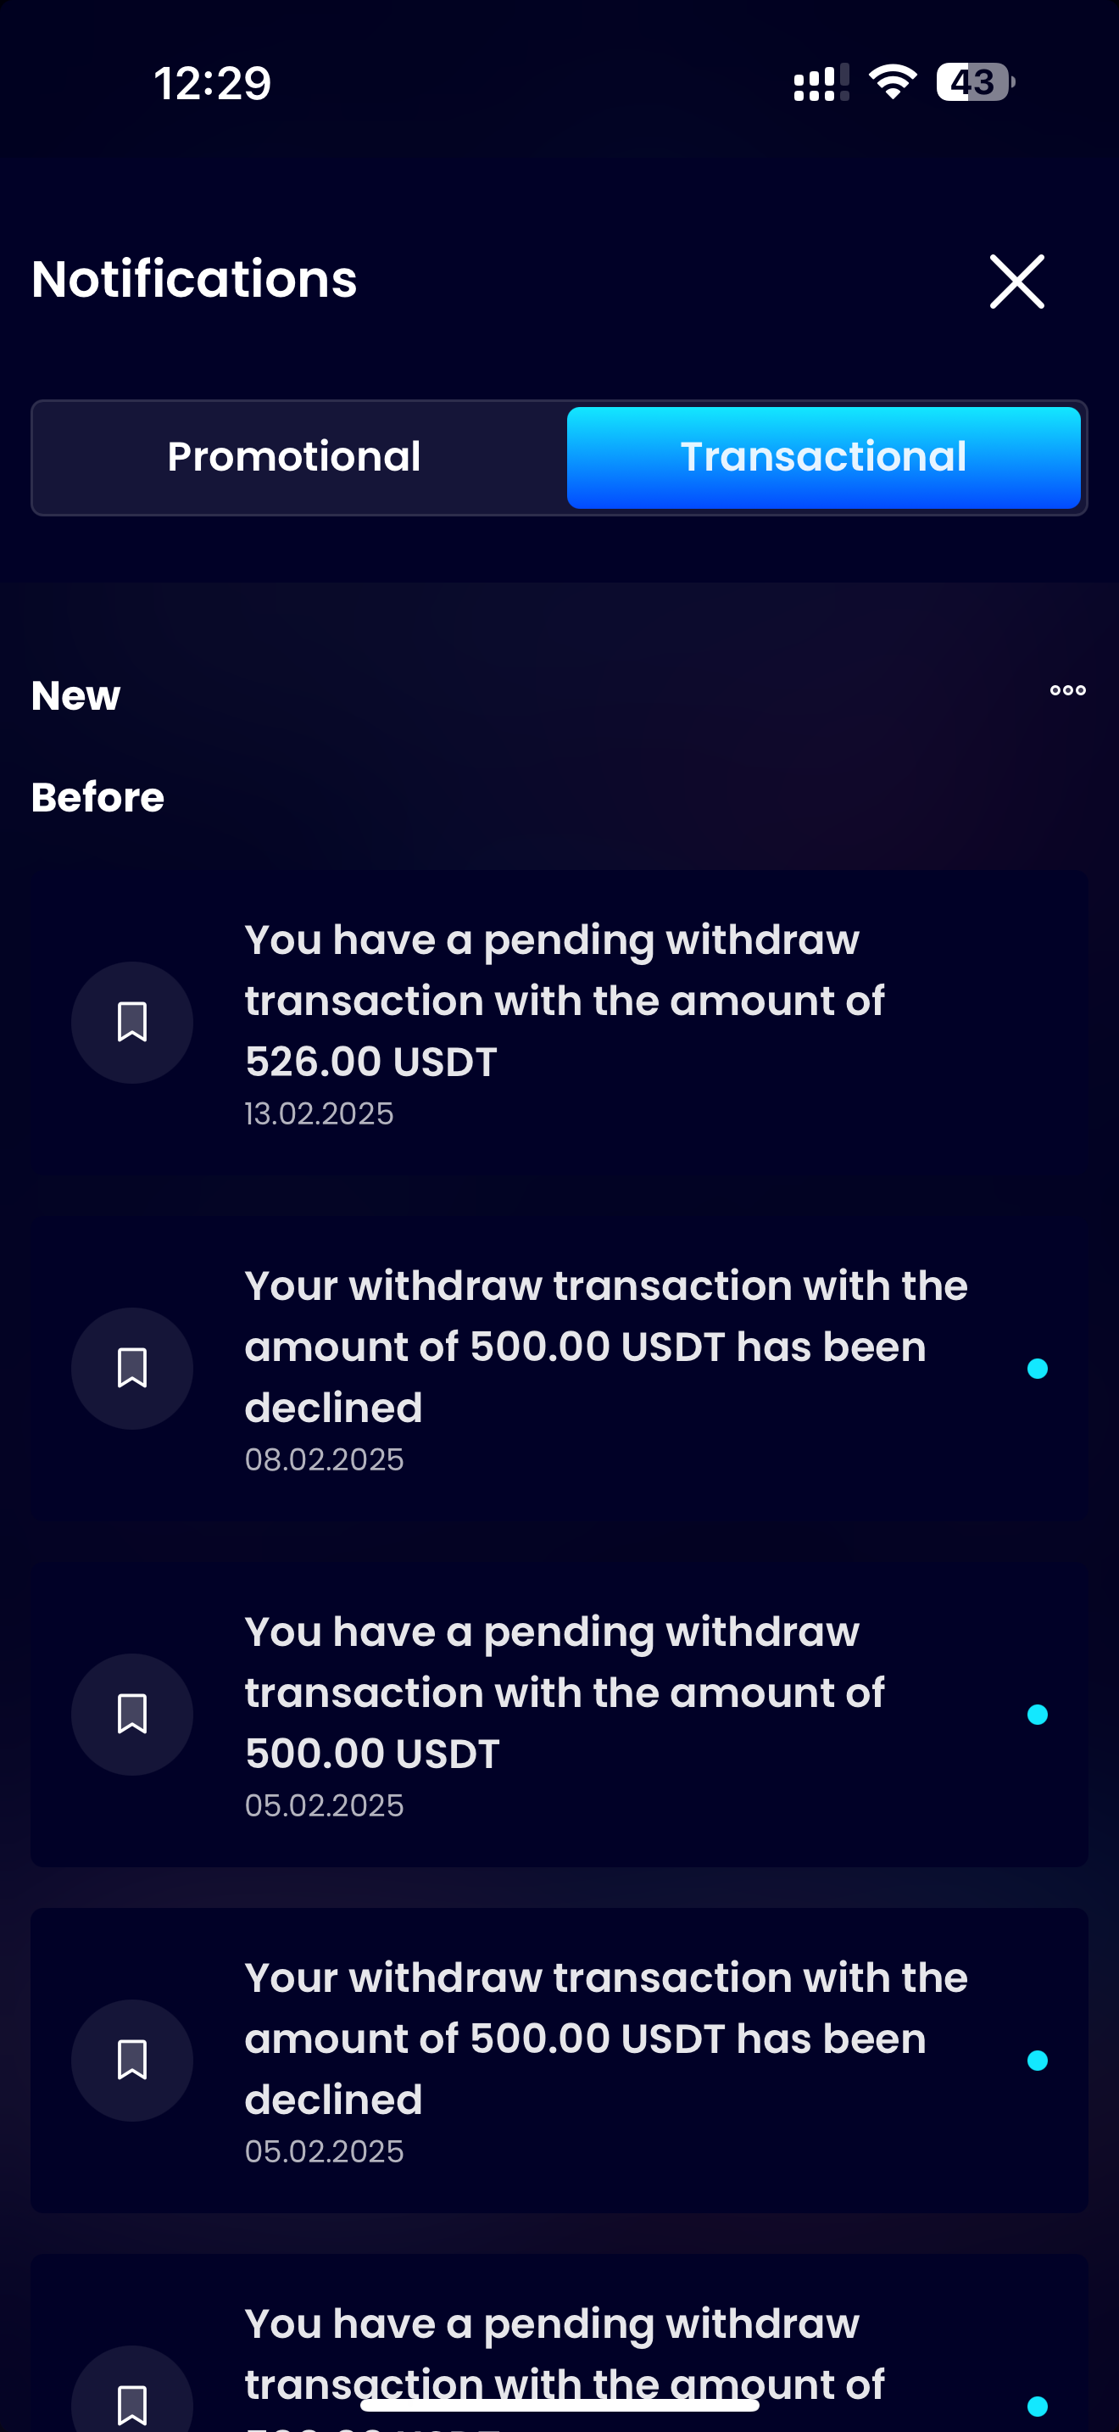This screenshot has width=1119, height=2432.
Task: Tap bookmark icon on 08.02.2025 declined notification
Action: click(x=132, y=1368)
